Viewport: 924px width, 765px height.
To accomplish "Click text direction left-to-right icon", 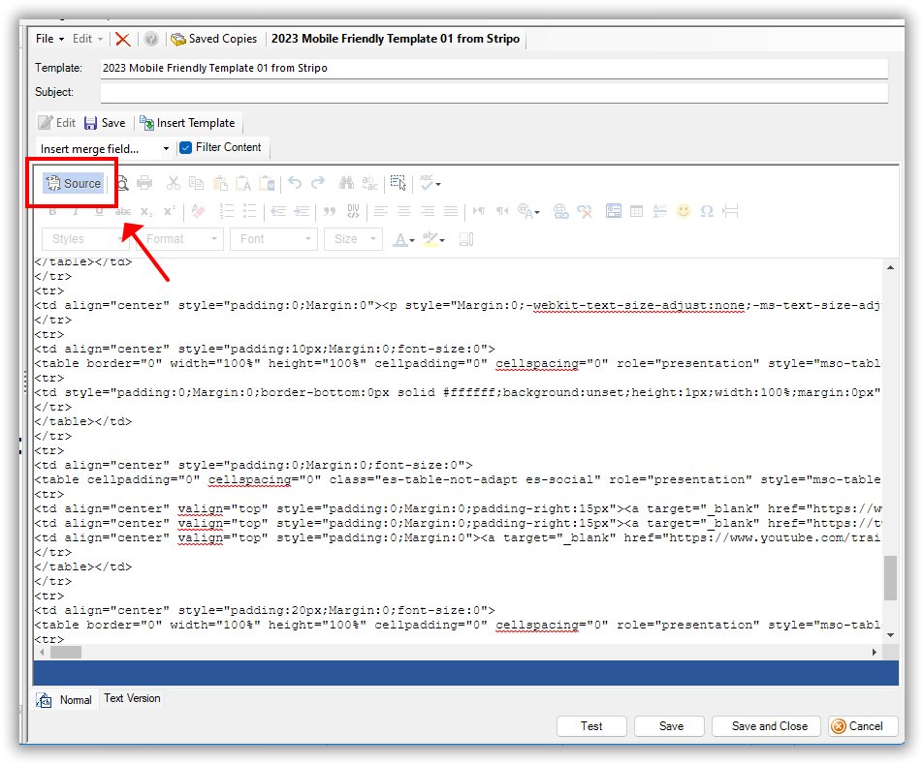I will [479, 211].
